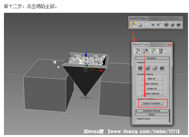The height and width of the screenshot is (137, 189).
Task: Expand the Simulation Settings rollout
Action: pyautogui.click(x=152, y=111)
